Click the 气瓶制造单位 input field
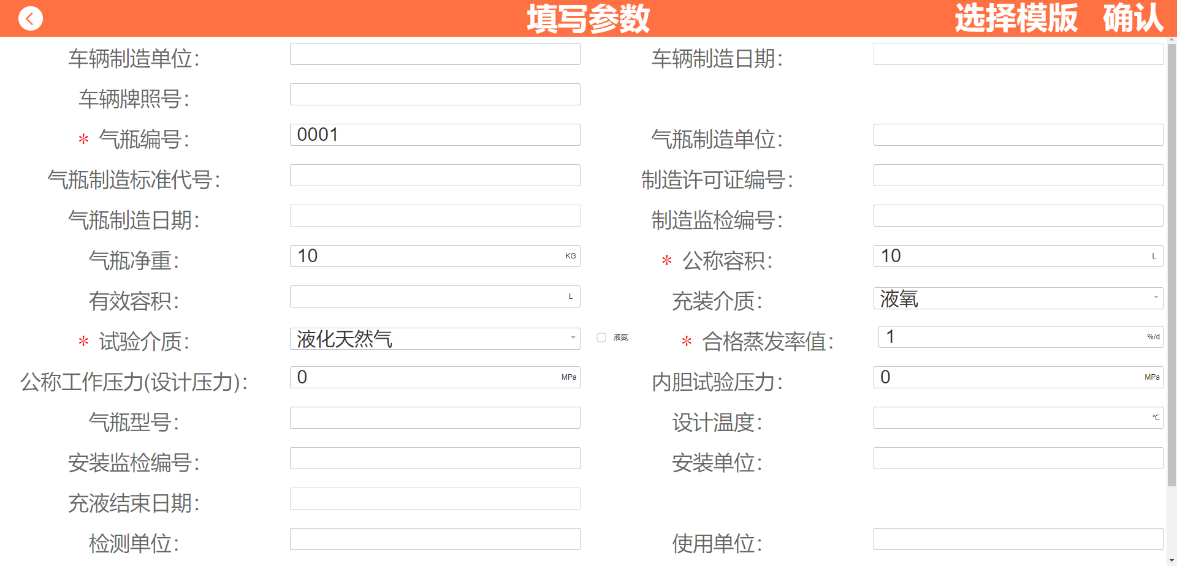Viewport: 1177px width, 569px height. coord(1018,135)
